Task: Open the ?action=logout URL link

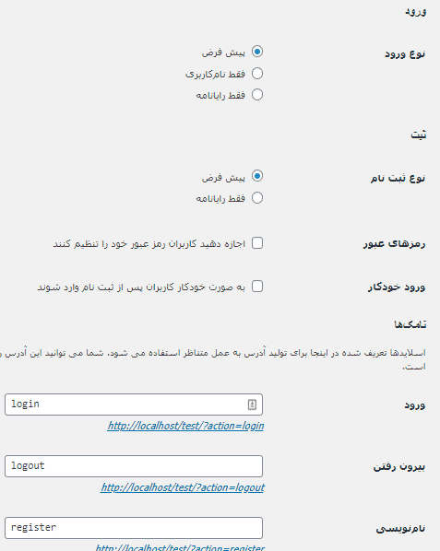Action: tap(183, 487)
